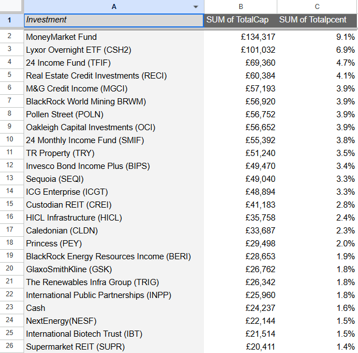
Task: Click the £51,240 value cell
Action: coord(240,153)
